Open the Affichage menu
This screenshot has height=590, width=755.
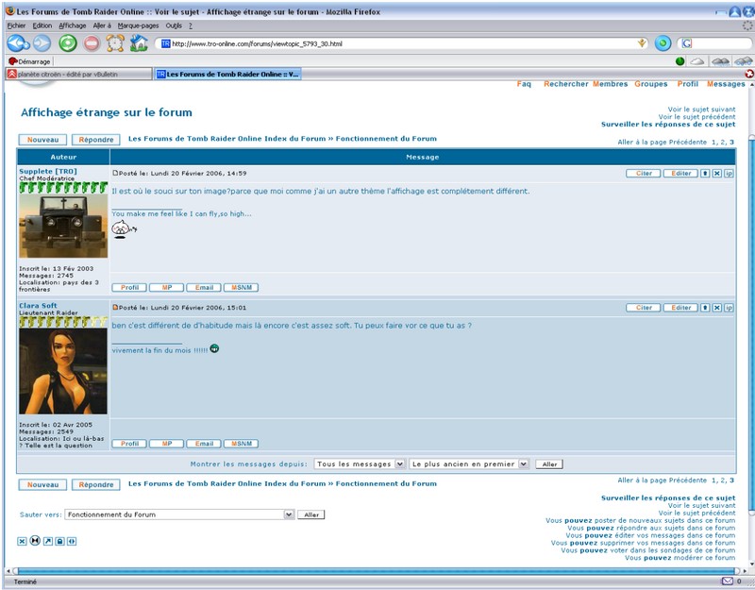coord(73,25)
